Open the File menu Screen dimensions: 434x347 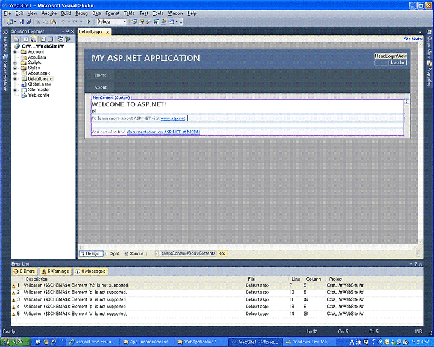[7, 13]
